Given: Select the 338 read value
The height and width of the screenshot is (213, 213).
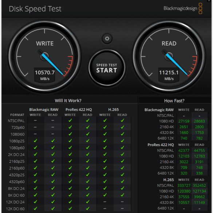Looking at the screenshot, I should coord(199,173).
